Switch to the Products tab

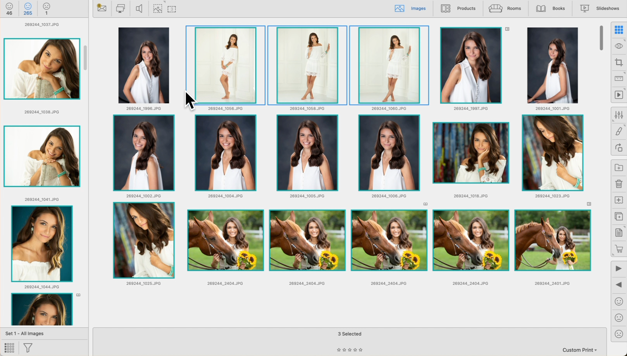tap(458, 9)
